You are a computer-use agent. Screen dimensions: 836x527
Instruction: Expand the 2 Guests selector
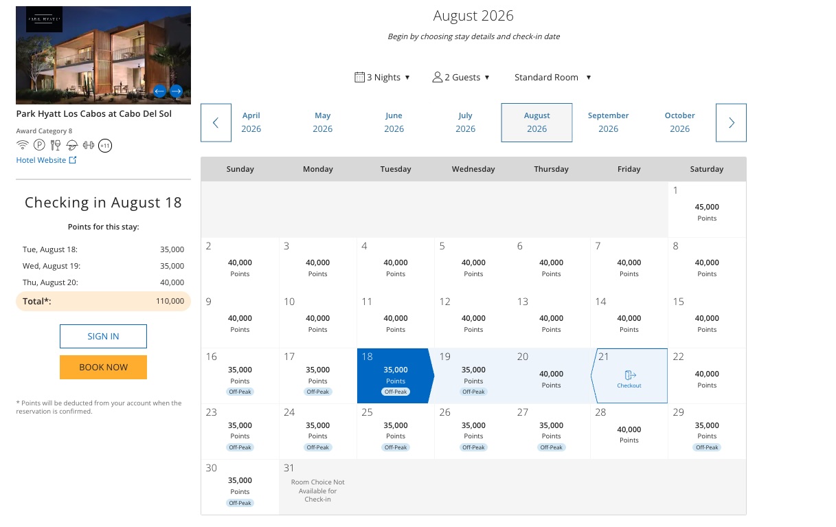[x=461, y=77]
